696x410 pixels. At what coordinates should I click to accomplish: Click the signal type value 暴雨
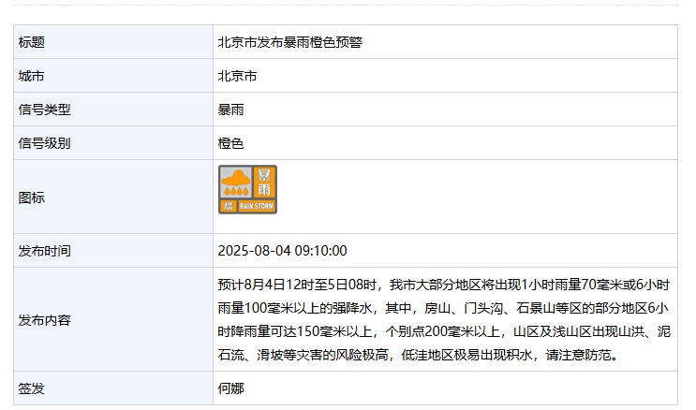point(230,110)
